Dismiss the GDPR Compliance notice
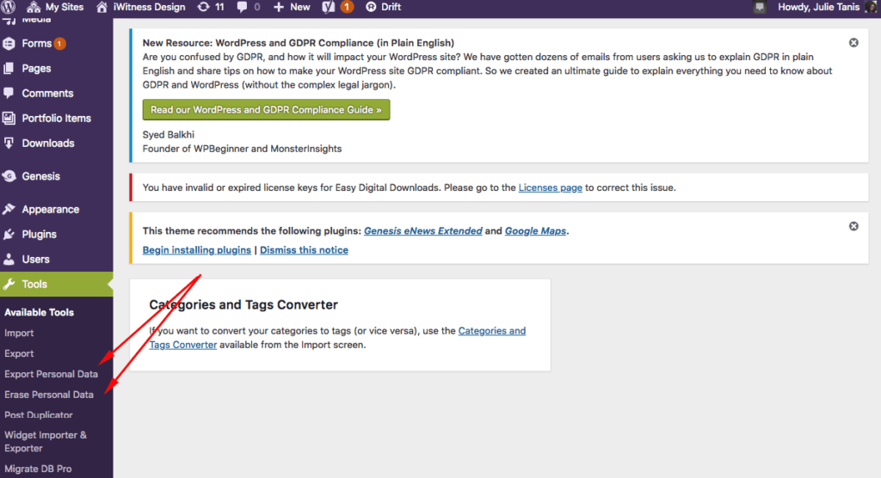 pyautogui.click(x=853, y=43)
